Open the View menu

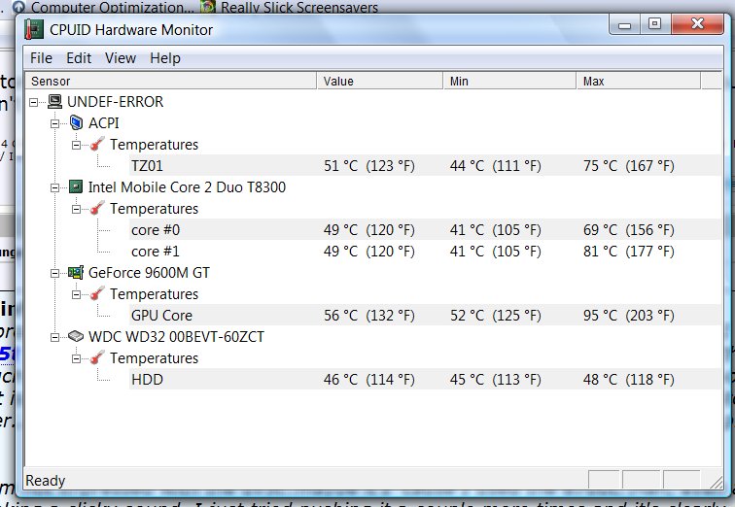tap(121, 58)
